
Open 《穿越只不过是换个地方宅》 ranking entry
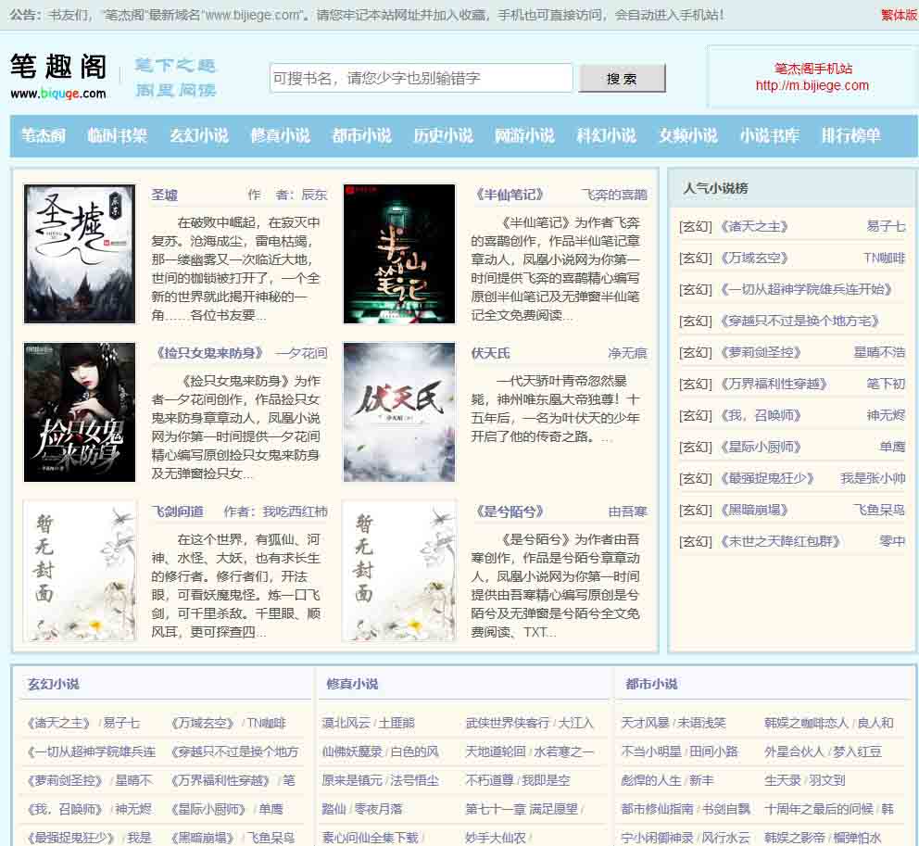(800, 322)
